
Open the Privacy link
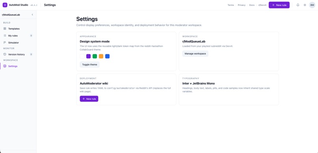click(x=241, y=5)
